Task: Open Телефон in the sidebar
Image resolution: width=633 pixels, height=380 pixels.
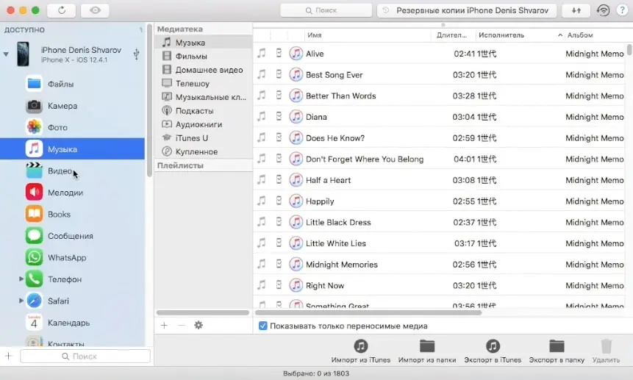Action: coord(72,279)
